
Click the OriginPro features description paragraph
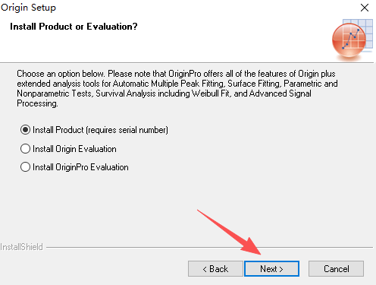point(177,89)
